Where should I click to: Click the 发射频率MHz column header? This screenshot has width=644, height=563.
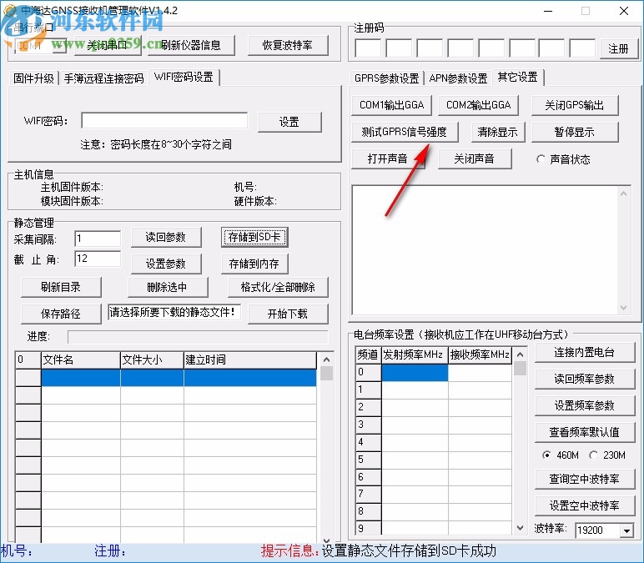click(415, 354)
